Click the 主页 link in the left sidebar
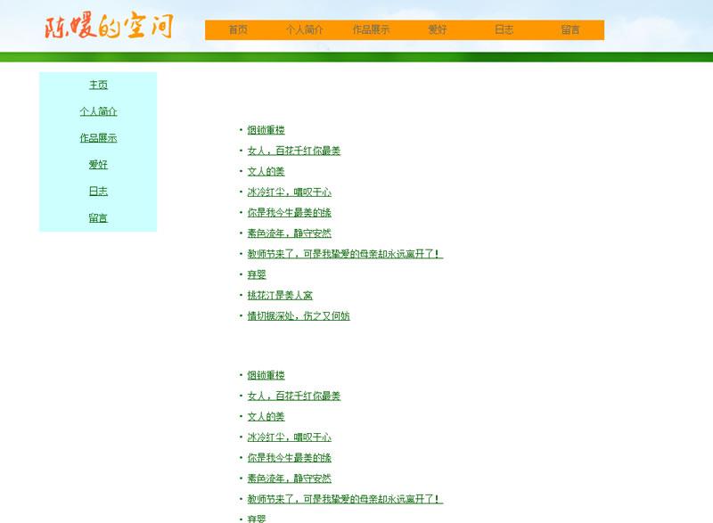 (98, 86)
